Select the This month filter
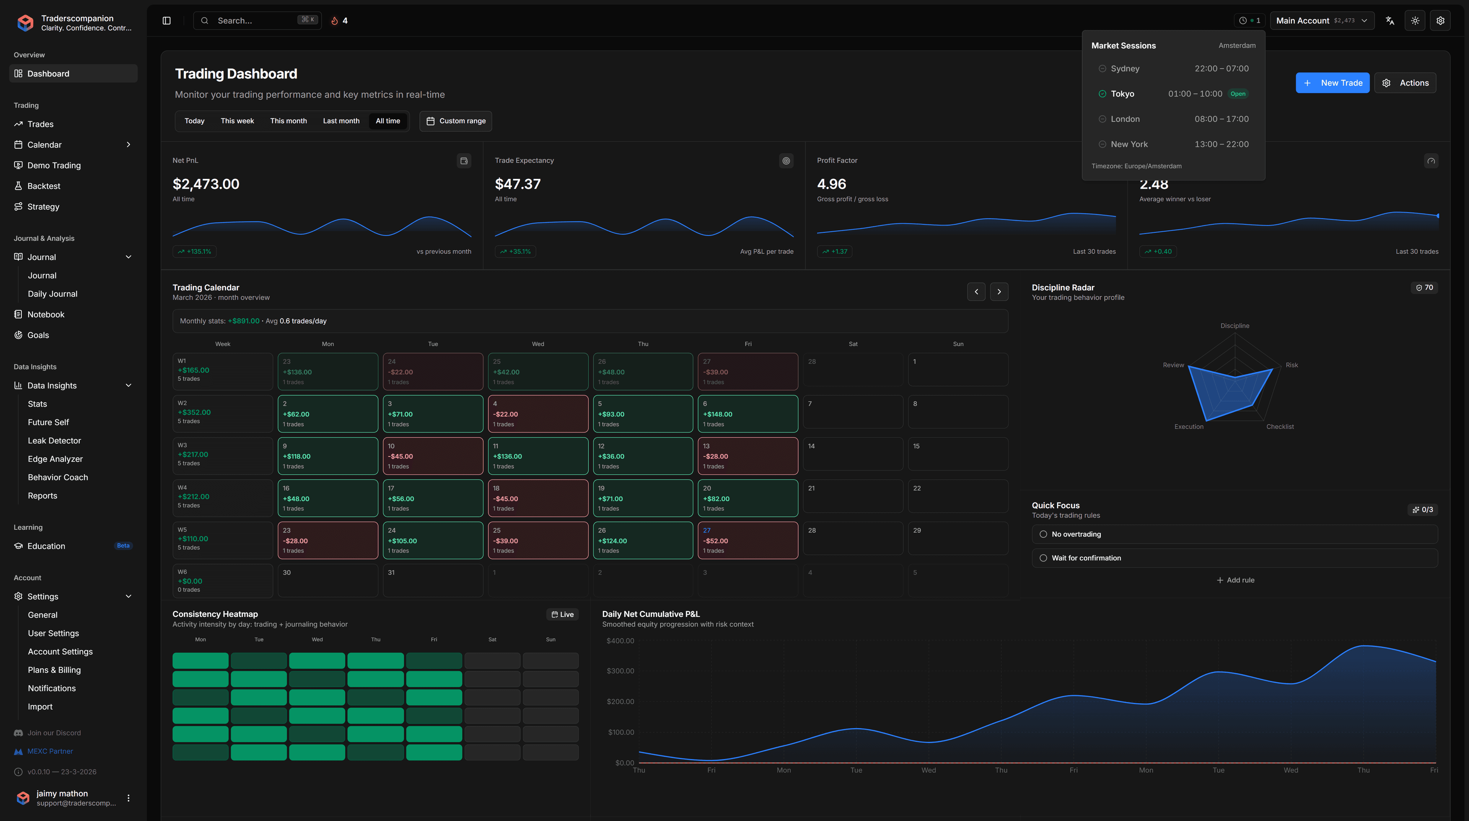Screen dimensions: 1469x821 (x=288, y=121)
